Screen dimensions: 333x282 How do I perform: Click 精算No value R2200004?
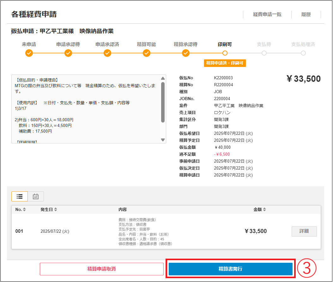[223, 85]
